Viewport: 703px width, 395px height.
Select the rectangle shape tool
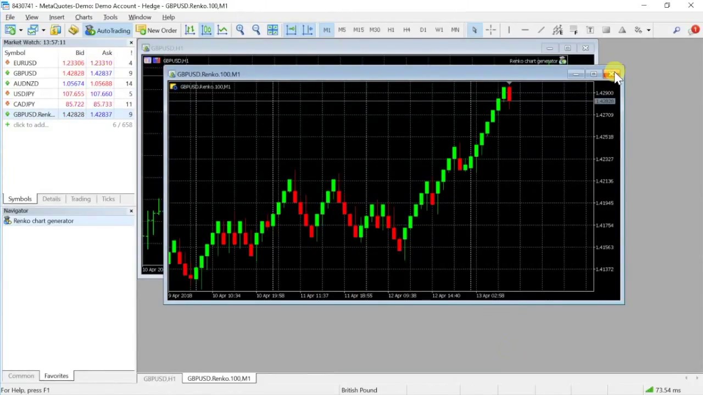(x=606, y=30)
